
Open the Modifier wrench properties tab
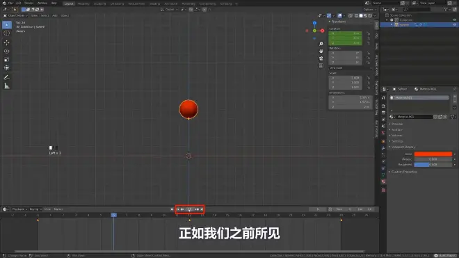pos(383,148)
